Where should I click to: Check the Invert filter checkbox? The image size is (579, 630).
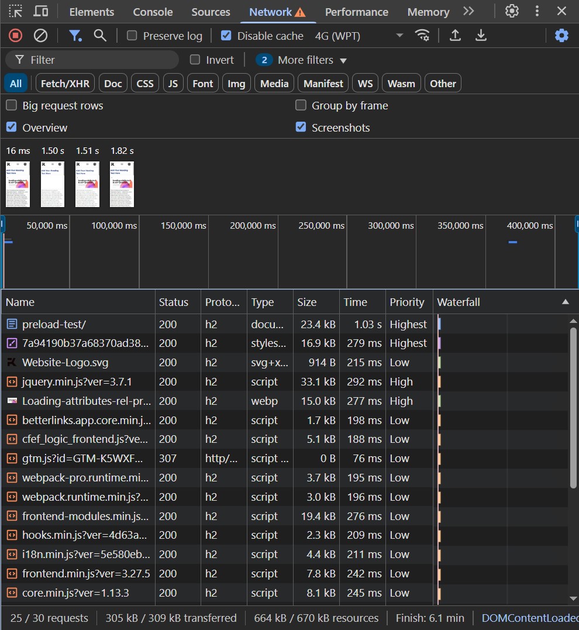(x=195, y=60)
